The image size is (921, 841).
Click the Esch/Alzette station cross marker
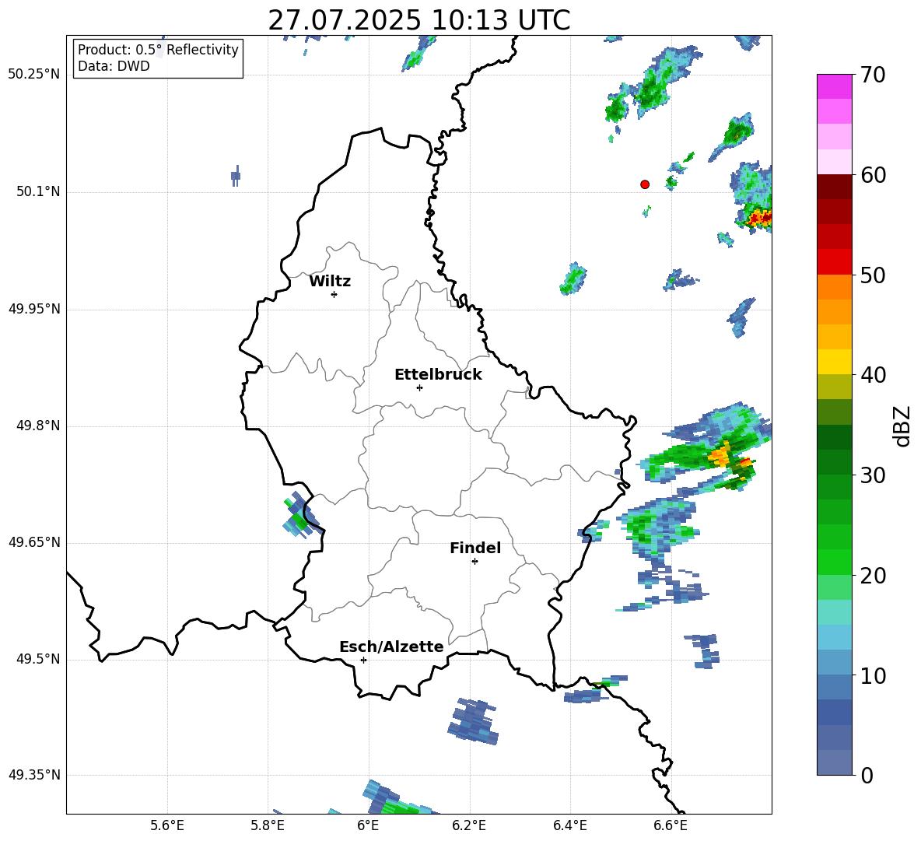(363, 660)
